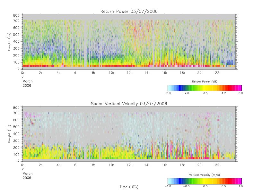Click the 200 height tick on Vertical Velocity plot

[x=16, y=148]
